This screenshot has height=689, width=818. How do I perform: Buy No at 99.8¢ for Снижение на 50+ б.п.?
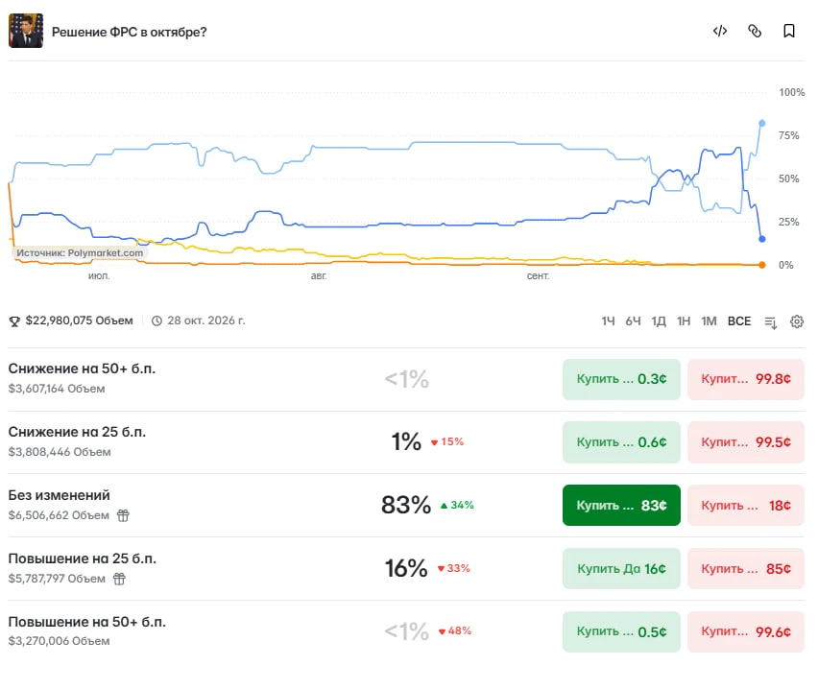point(745,379)
